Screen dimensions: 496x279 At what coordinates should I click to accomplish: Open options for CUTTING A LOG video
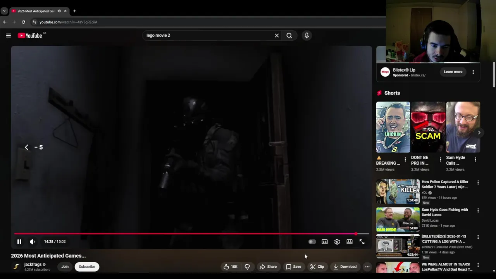coord(478,237)
